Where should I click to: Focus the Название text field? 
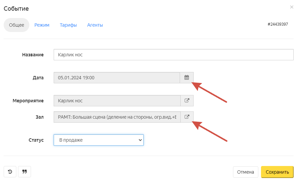173,55
